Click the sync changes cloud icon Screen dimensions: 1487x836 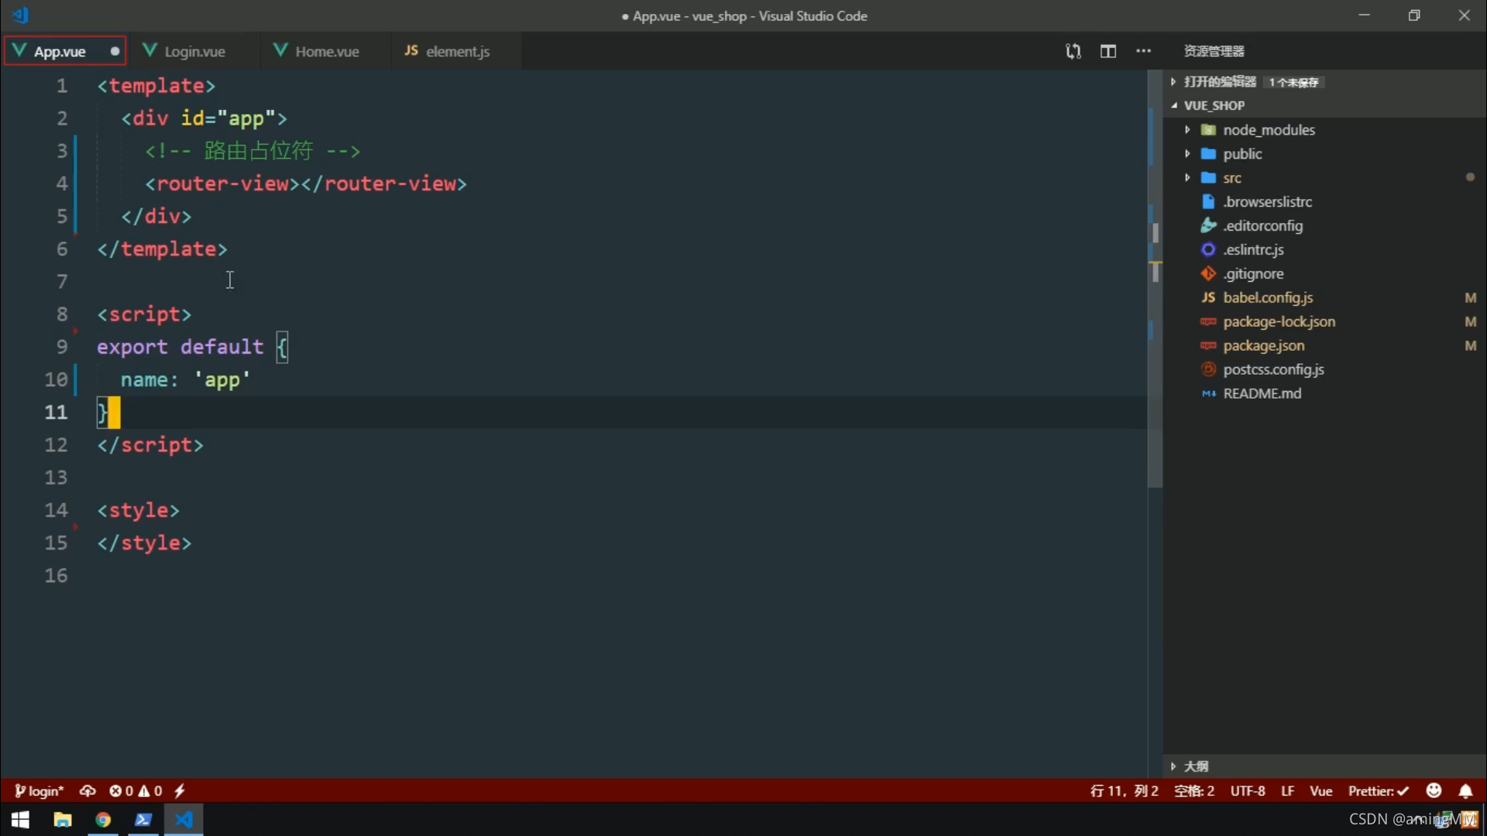[88, 791]
